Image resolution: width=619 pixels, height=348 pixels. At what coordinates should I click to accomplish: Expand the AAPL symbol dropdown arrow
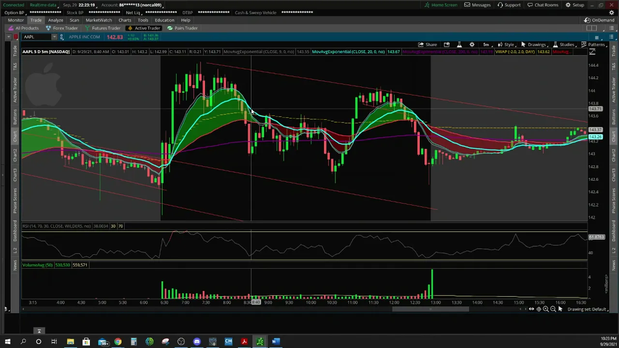55,37
